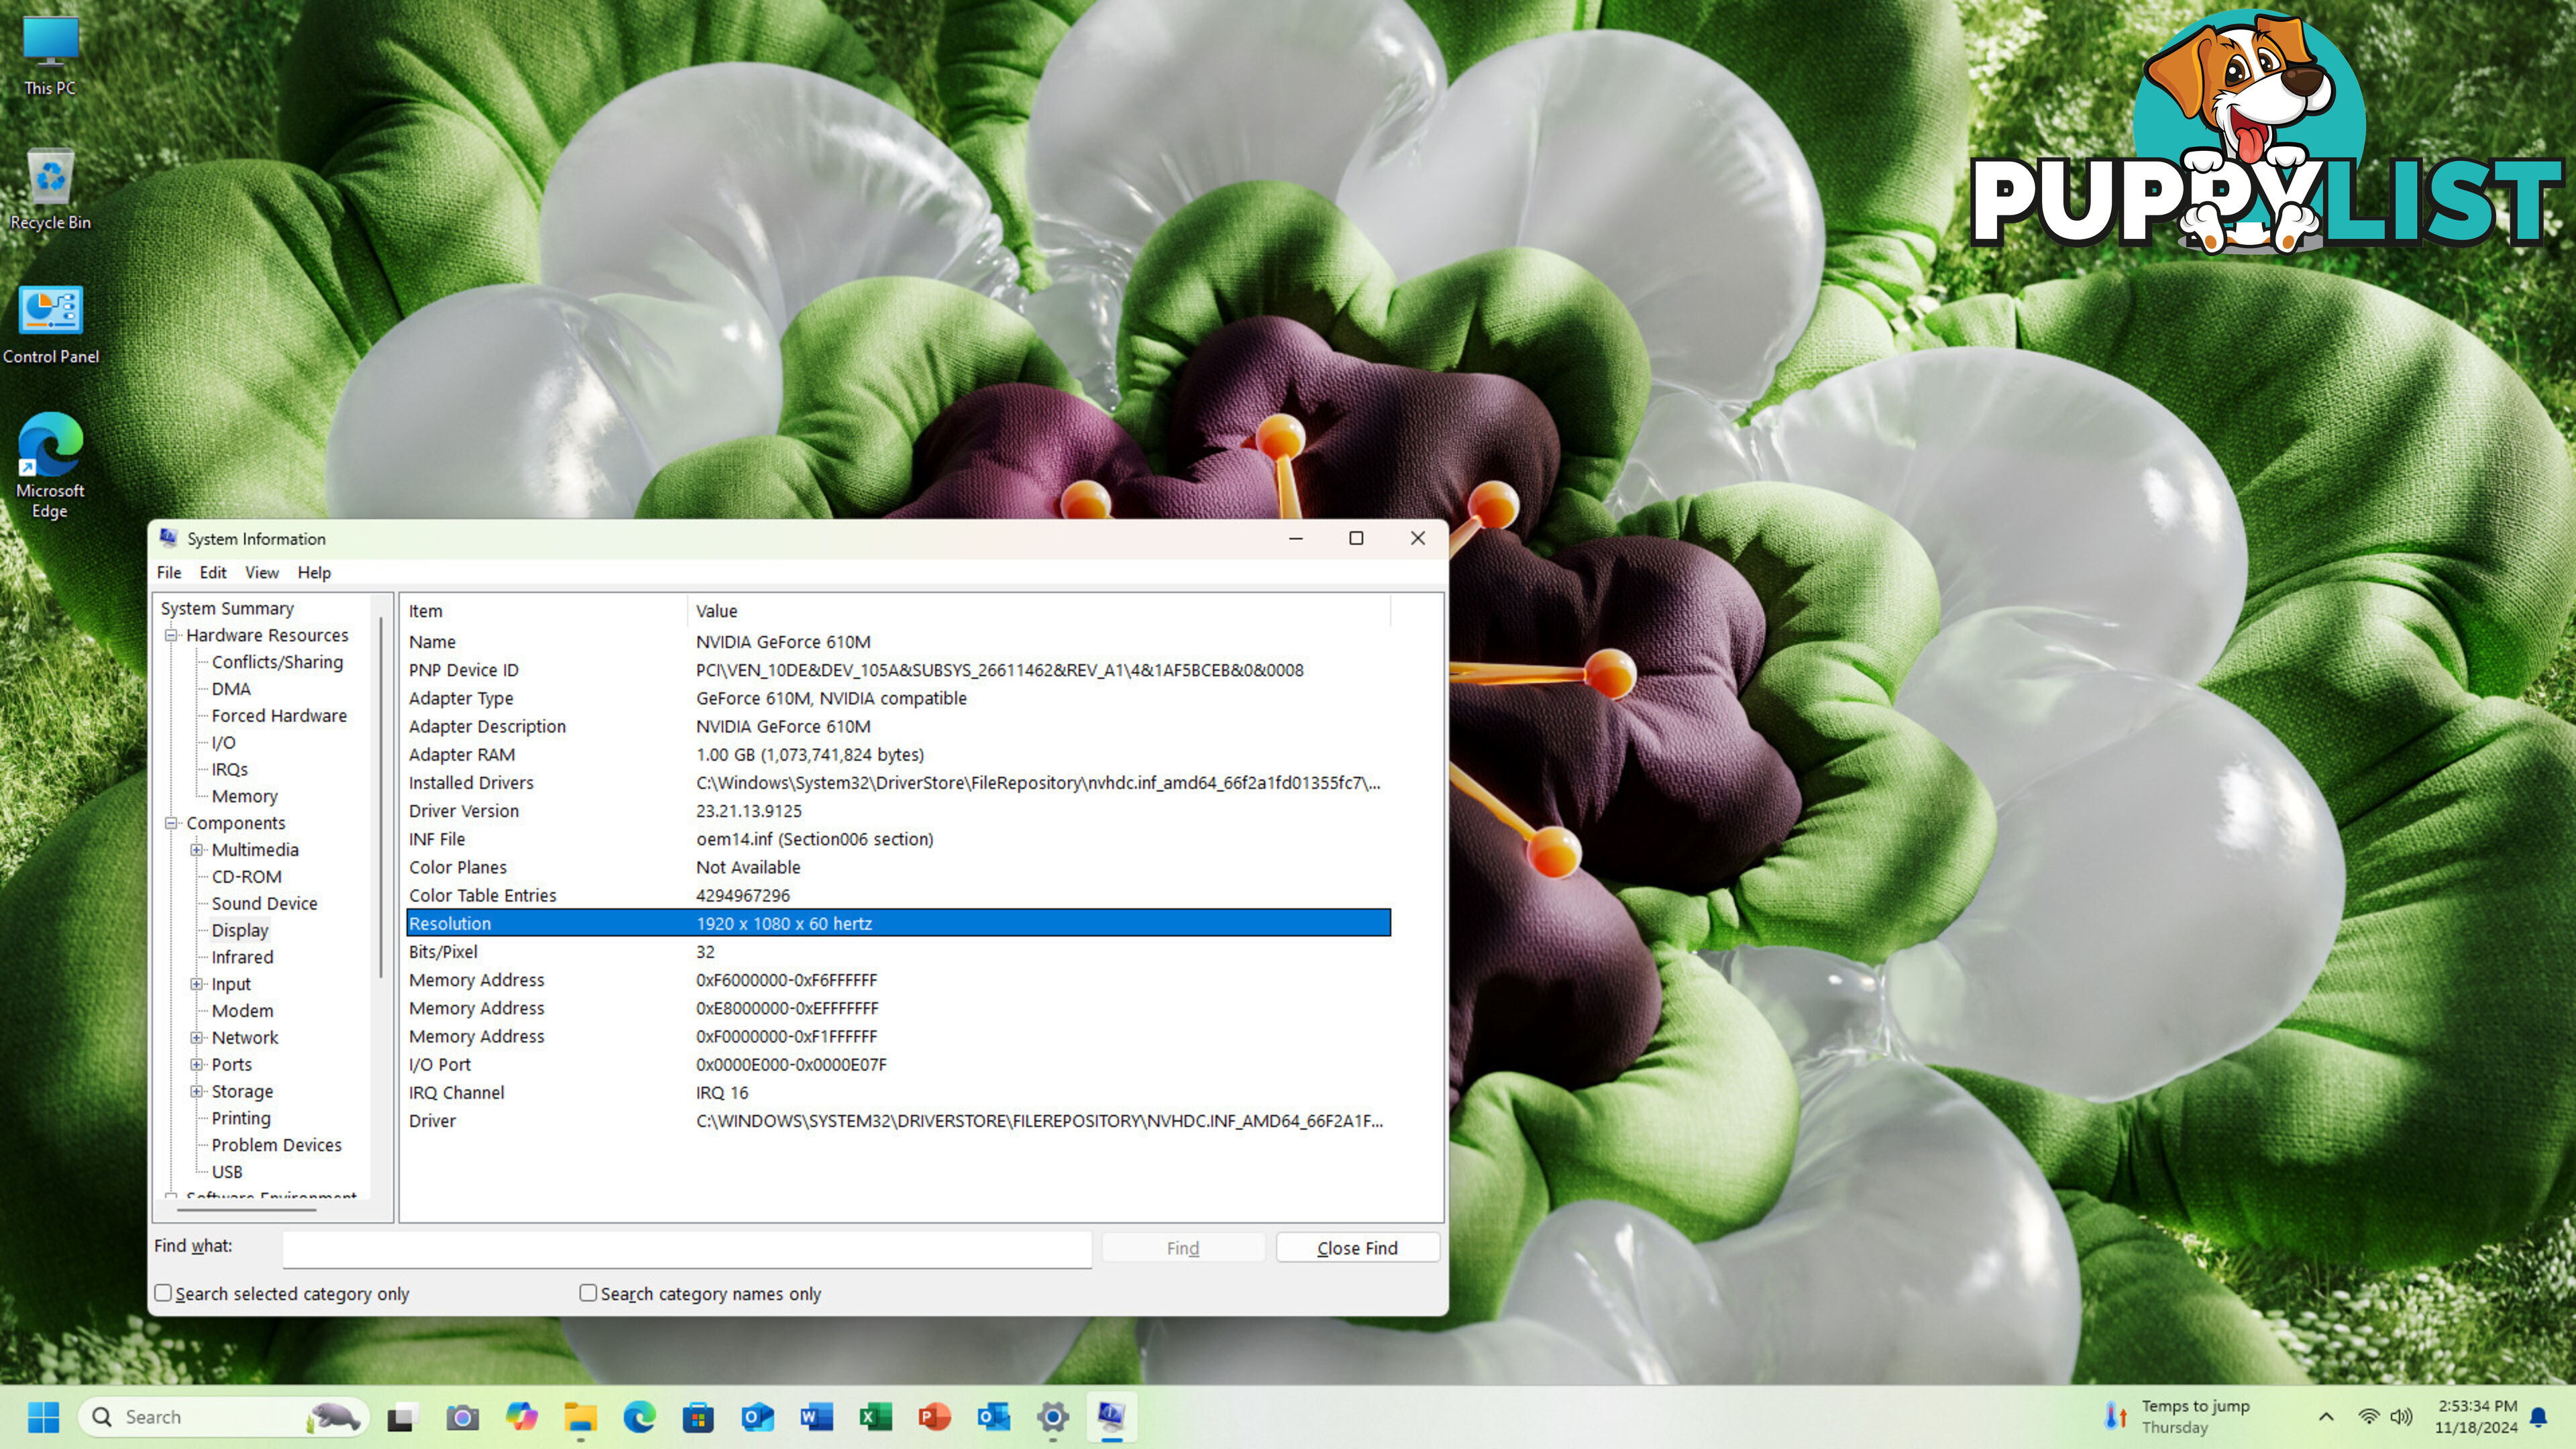Screen dimensions: 2576x1449
Task: Select the Adapter RAM row
Action: coord(898,755)
